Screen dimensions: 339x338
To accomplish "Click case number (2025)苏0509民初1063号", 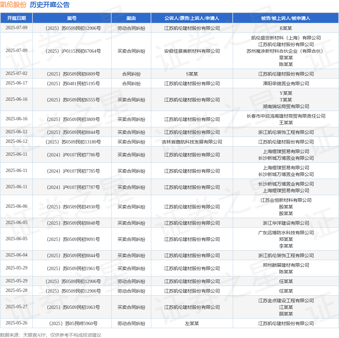I will (x=73, y=307).
